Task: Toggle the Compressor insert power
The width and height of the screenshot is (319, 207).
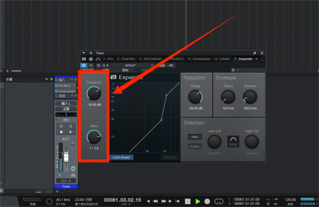Action: 57,91
